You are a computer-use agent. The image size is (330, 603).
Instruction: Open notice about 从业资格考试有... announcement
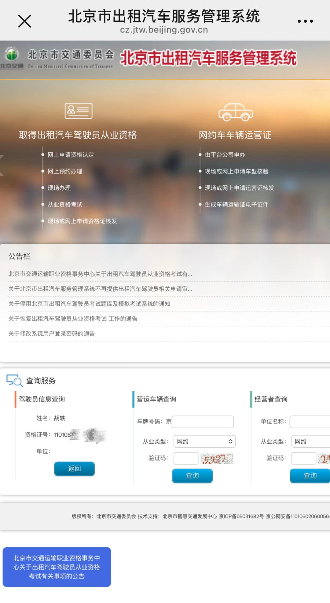[x=100, y=274]
